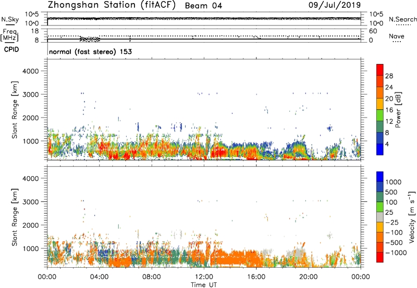Click the 04:00 time tick label
Viewport: 417px width, 288px height.
click(x=100, y=277)
